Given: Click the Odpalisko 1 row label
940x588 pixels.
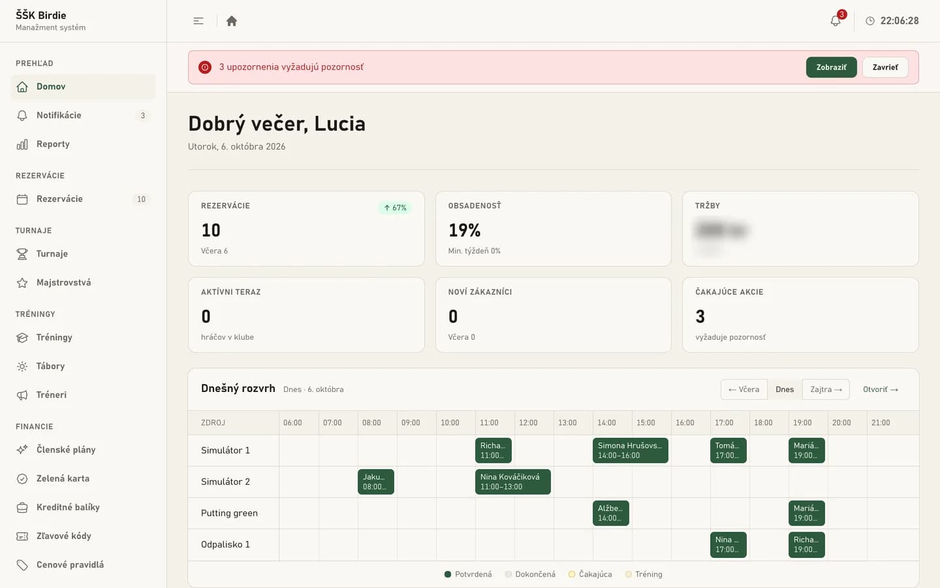Looking at the screenshot, I should click(x=225, y=544).
